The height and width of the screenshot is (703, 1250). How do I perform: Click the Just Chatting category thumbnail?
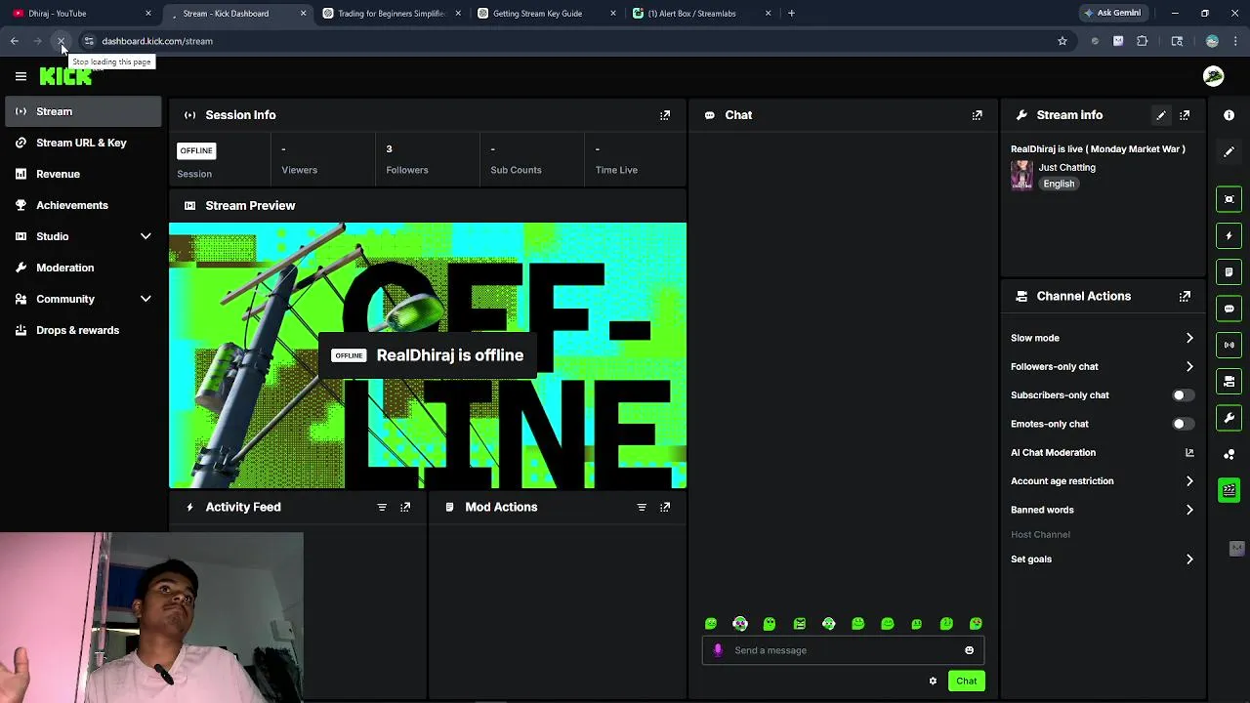point(1021,175)
